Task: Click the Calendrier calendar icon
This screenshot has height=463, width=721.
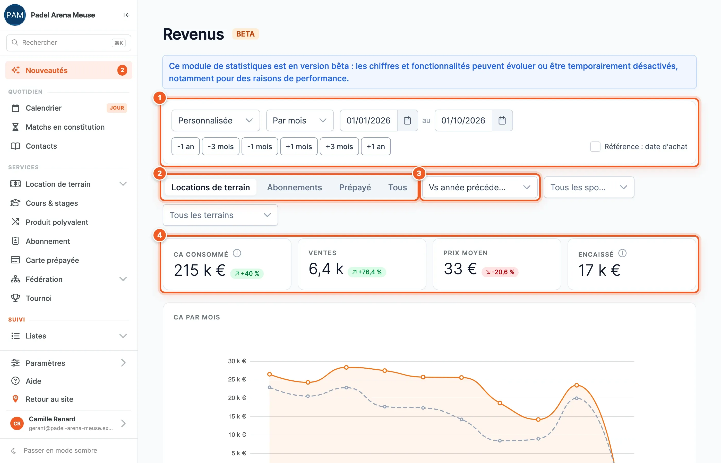Action: pyautogui.click(x=15, y=108)
